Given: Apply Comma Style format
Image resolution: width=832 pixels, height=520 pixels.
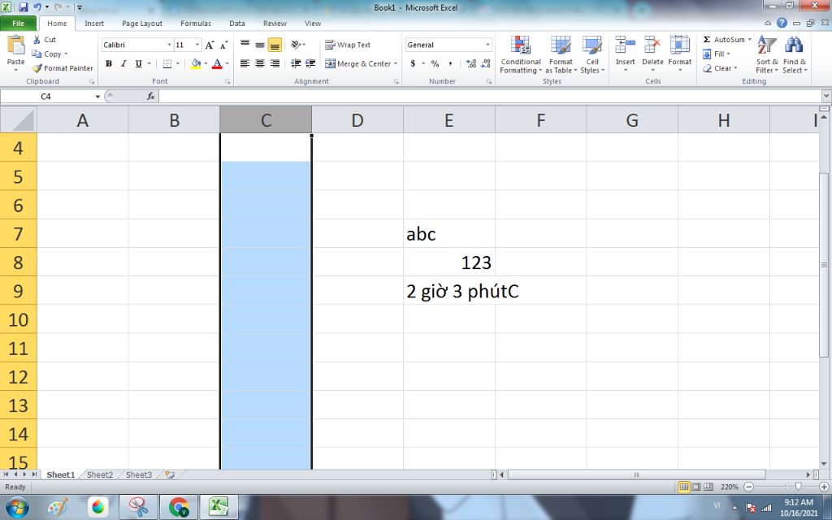Looking at the screenshot, I should pos(450,63).
